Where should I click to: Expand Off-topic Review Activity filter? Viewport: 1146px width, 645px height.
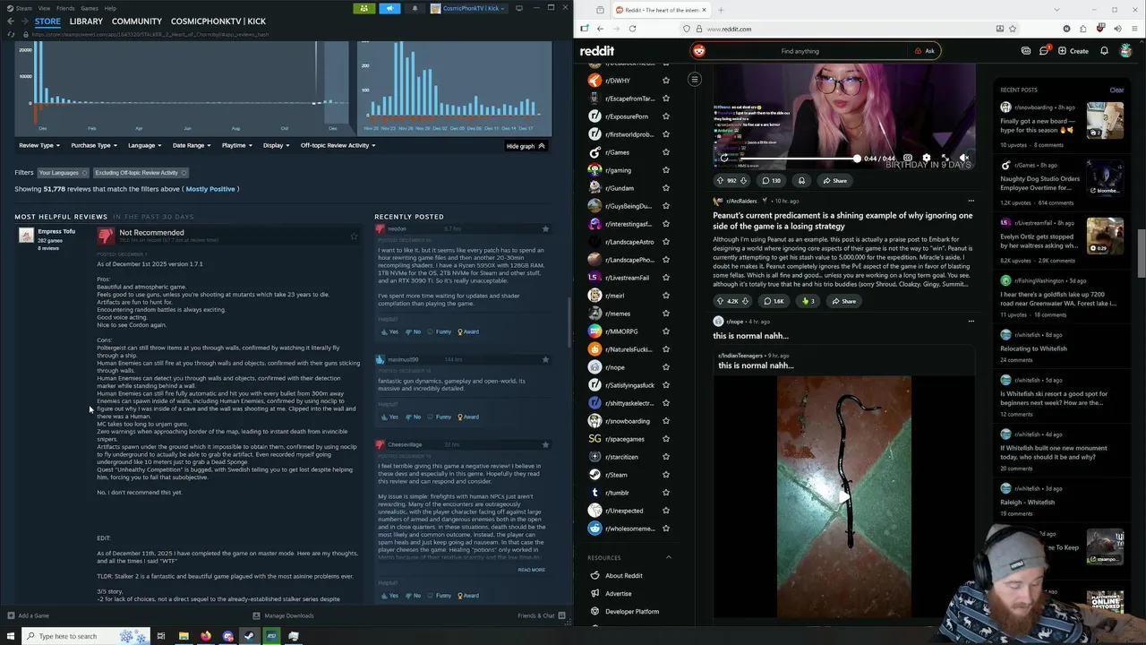(338, 145)
